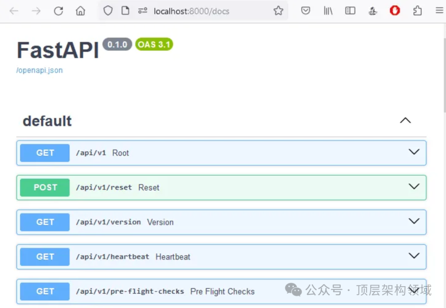This screenshot has height=308, width=446.
Task: Select the /api/v1/heartbeat path text
Action: click(112, 257)
